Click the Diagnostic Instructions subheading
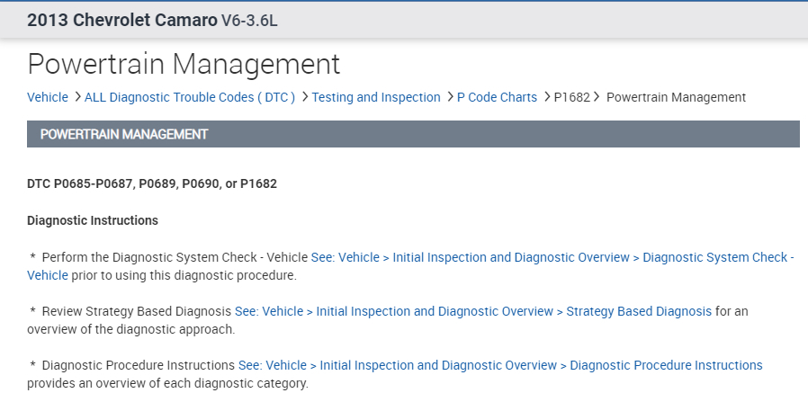 point(93,220)
